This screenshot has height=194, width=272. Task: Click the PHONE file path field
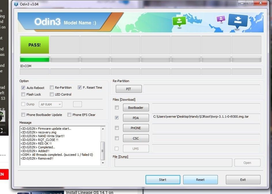[x=206, y=128]
